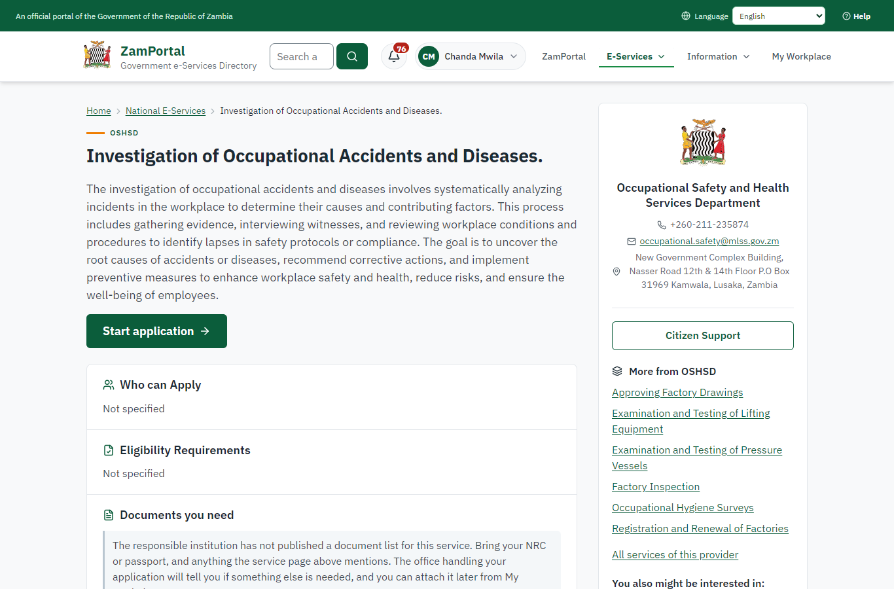Click the ZamPortal site title text
Image resolution: width=894 pixels, height=589 pixels.
point(152,51)
